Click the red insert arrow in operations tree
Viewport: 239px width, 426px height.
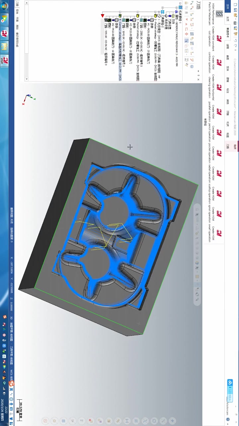pyautogui.click(x=103, y=15)
